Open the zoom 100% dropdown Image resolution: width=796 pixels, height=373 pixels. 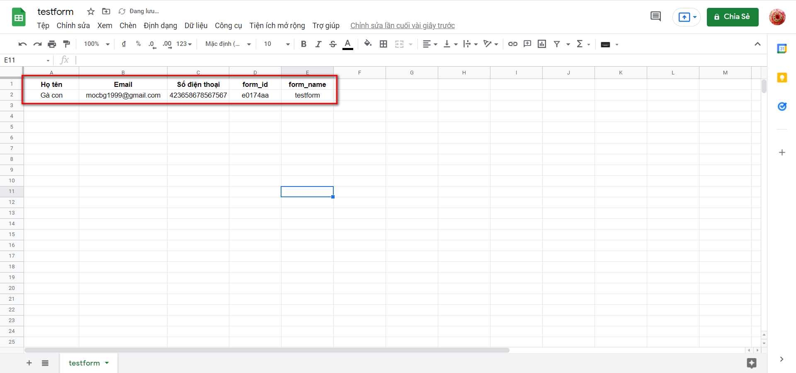pyautogui.click(x=97, y=44)
